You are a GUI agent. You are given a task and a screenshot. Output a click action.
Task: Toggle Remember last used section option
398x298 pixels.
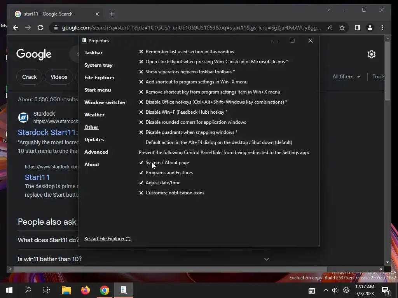pos(187,52)
